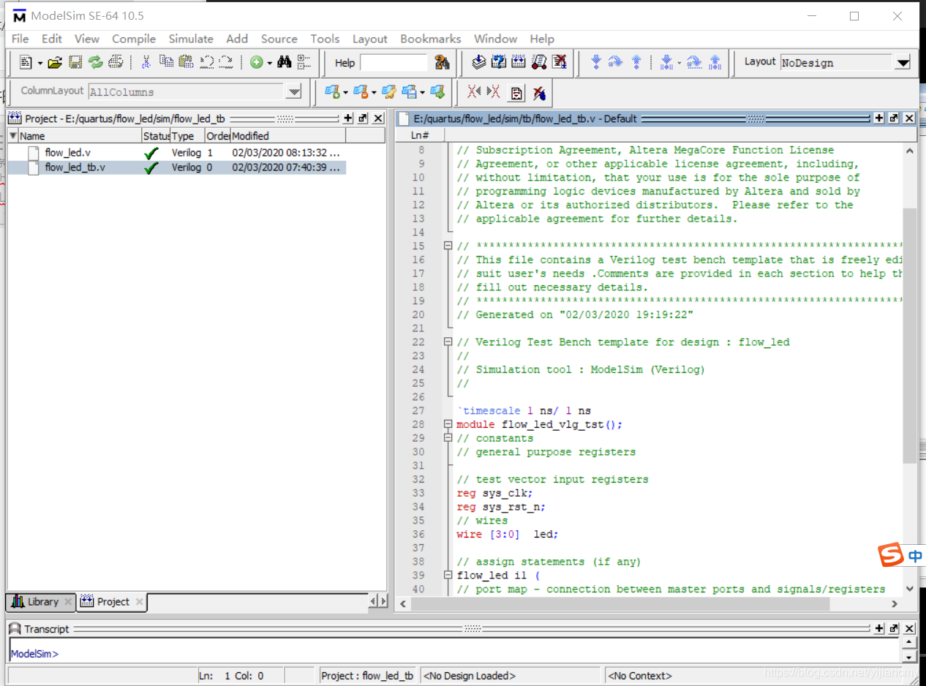The width and height of the screenshot is (926, 686).
Task: Click the editor vertical scrollbar thumb
Action: point(909,335)
